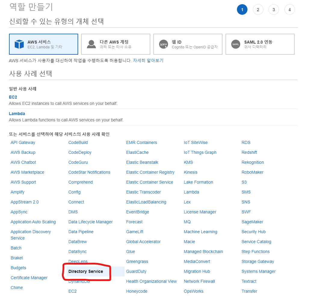Select Amplify service

click(18, 192)
